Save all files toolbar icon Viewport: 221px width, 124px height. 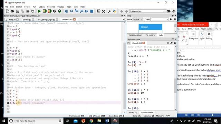point(22,11)
